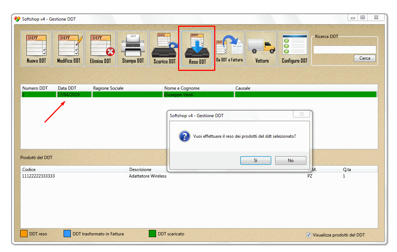The image size is (397, 252).
Task: Click the green DDT scaricato swatch
Action: [152, 234]
